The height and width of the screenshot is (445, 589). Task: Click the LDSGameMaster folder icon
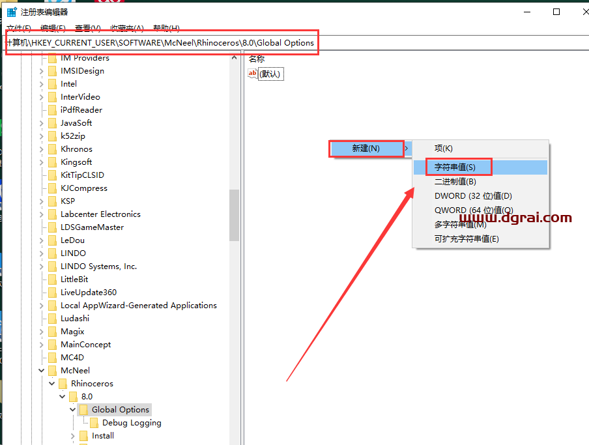[53, 227]
